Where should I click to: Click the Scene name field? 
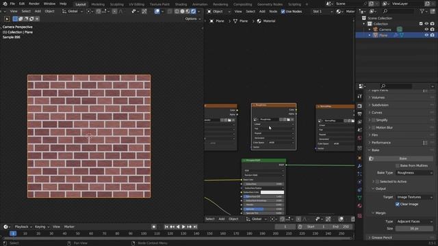349,4
